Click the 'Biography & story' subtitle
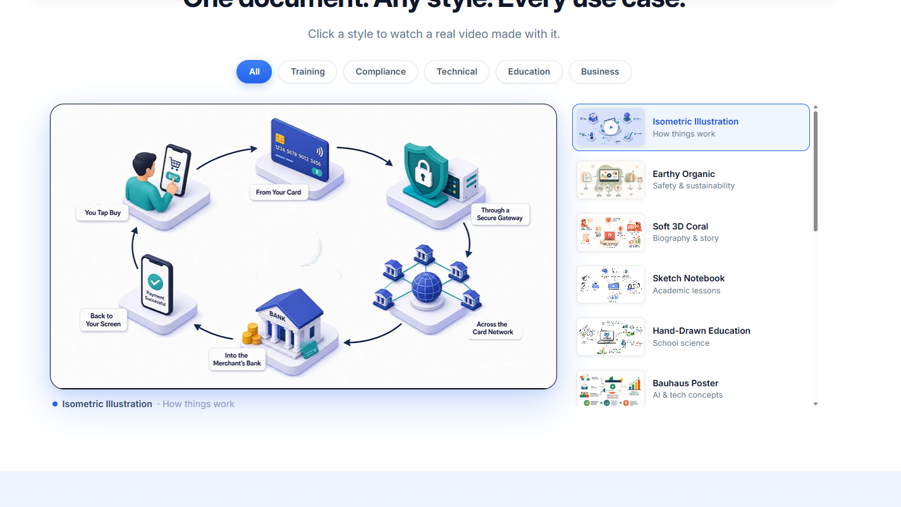This screenshot has width=901, height=507. point(685,238)
